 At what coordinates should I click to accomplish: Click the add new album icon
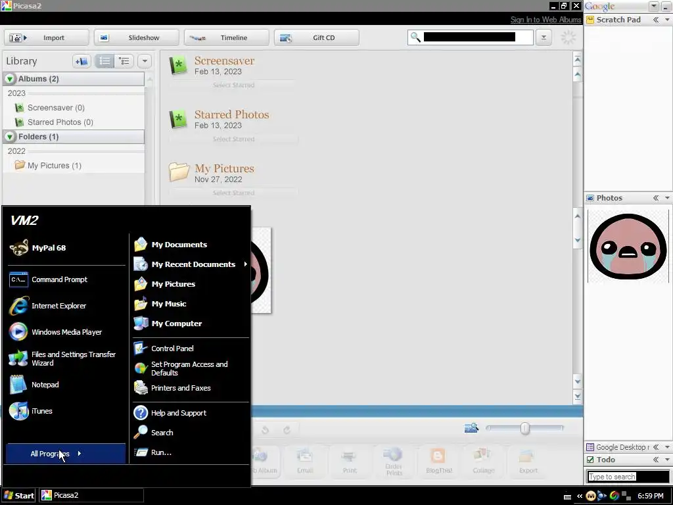point(81,61)
